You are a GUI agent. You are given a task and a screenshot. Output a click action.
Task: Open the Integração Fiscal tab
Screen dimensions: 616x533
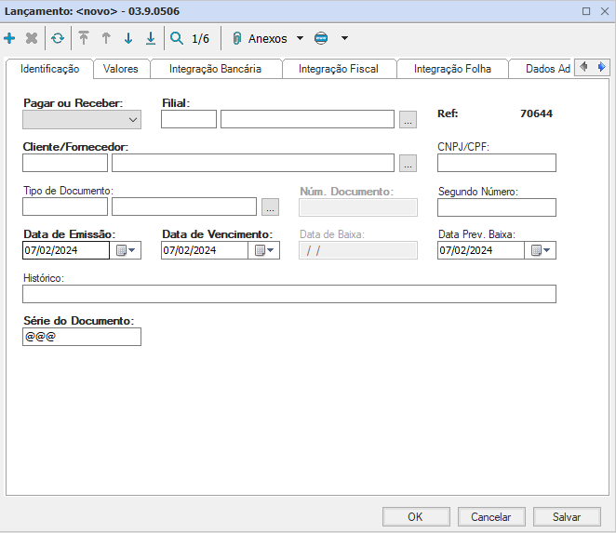(338, 69)
